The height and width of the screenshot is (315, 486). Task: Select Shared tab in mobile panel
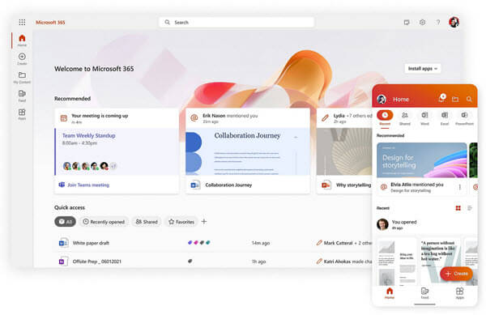coord(405,117)
